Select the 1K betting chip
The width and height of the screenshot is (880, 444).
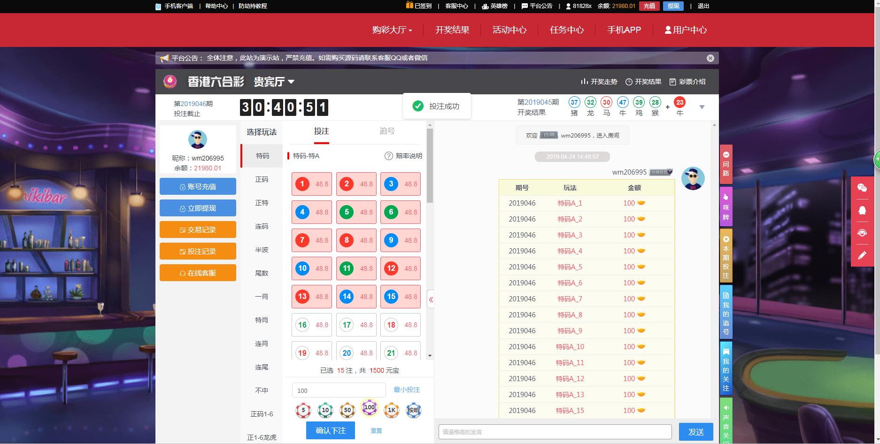coord(391,410)
